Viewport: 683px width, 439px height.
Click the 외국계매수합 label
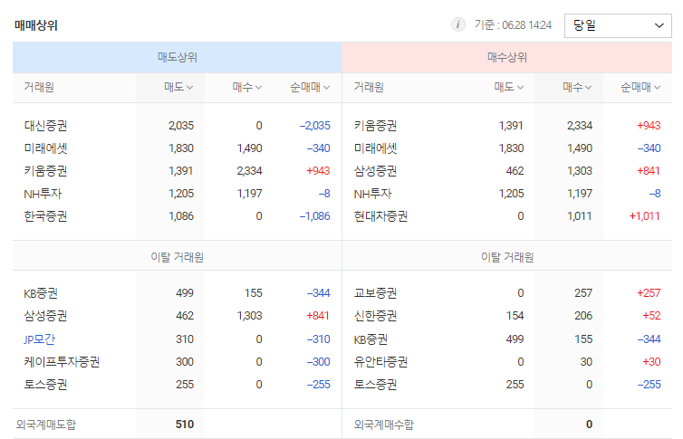point(384,425)
